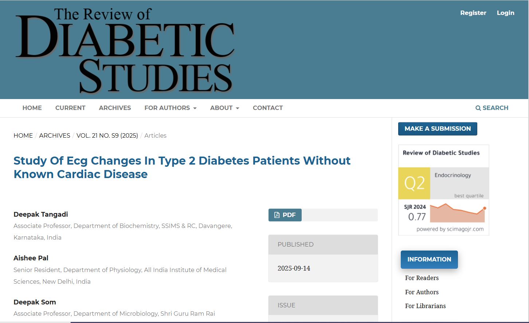Open the Contact page menu item

[268, 108]
